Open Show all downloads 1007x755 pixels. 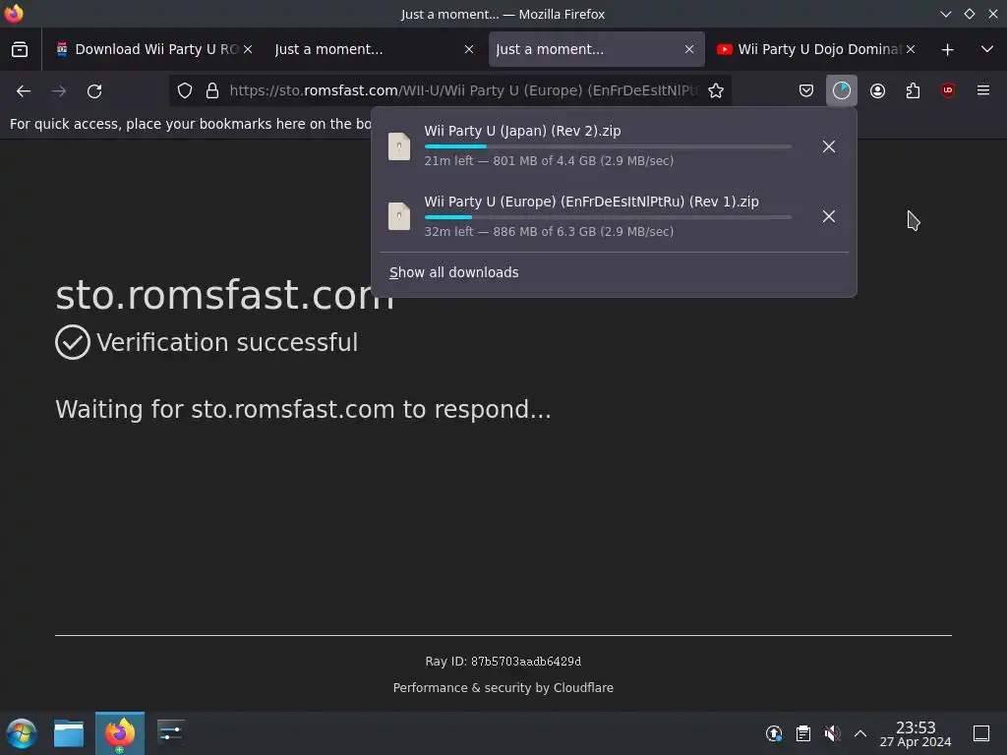(454, 272)
